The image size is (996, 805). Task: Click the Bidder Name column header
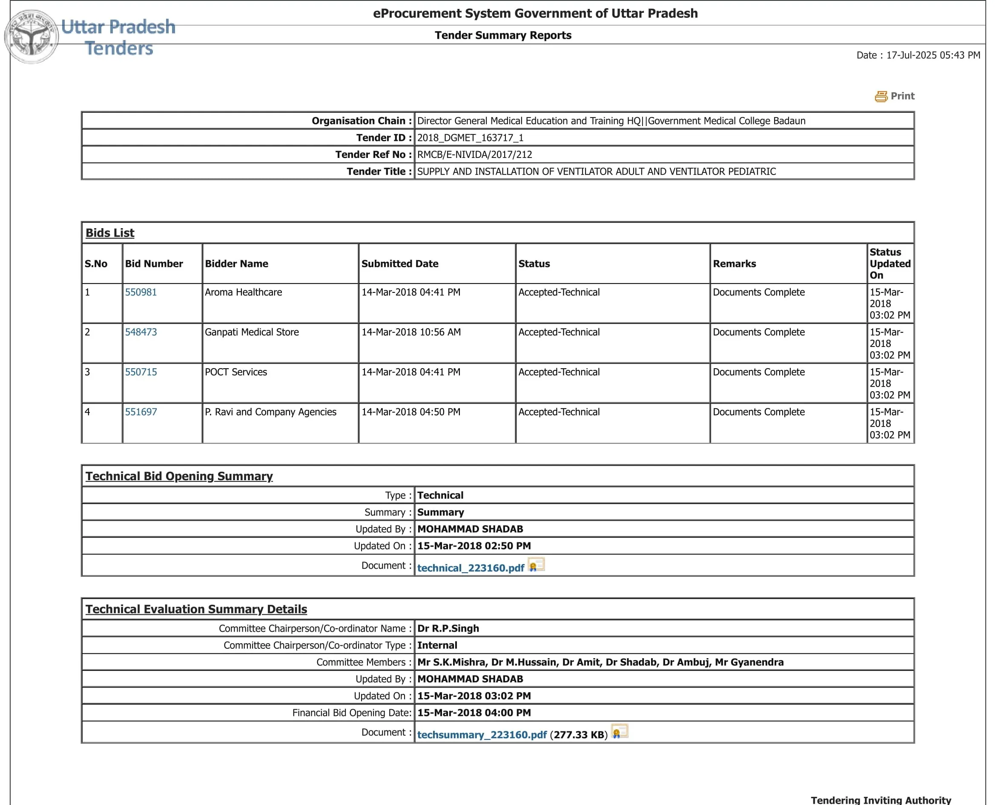(237, 264)
